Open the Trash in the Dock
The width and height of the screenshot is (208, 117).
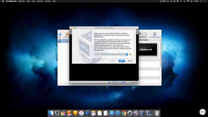(157, 113)
